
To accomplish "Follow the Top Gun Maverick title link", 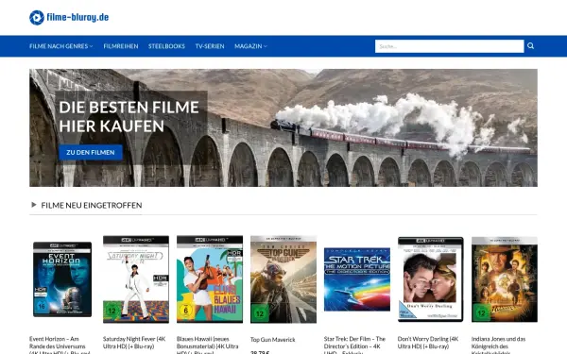I will point(273,340).
